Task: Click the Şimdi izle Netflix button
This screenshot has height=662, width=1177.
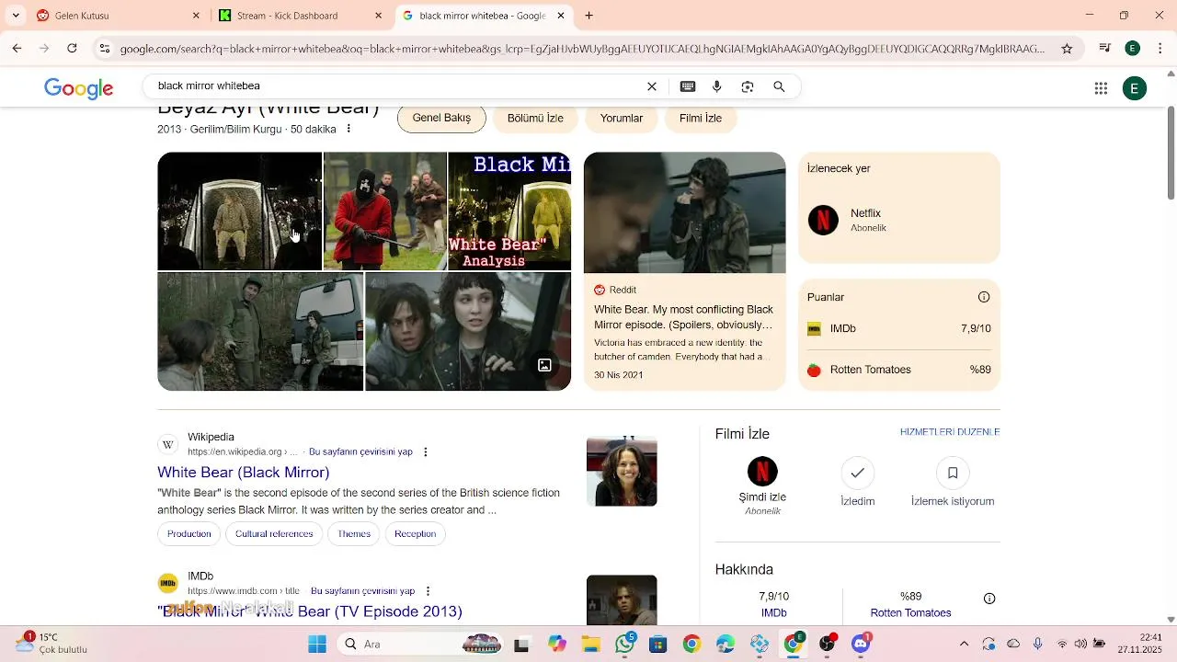Action: 762,485
